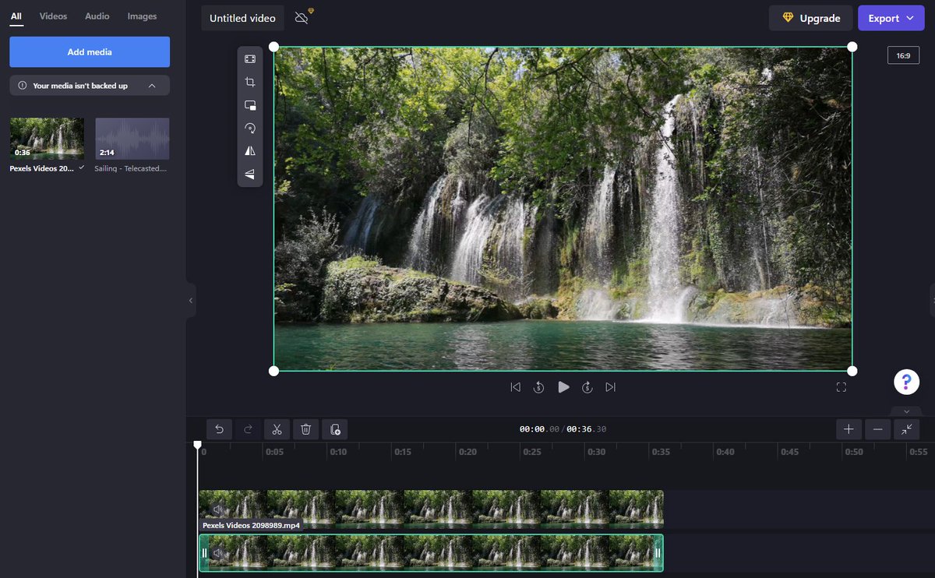935x578 pixels.
Task: Rewind five seconds
Action: pyautogui.click(x=538, y=387)
